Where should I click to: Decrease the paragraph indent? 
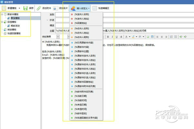pos(181,37)
